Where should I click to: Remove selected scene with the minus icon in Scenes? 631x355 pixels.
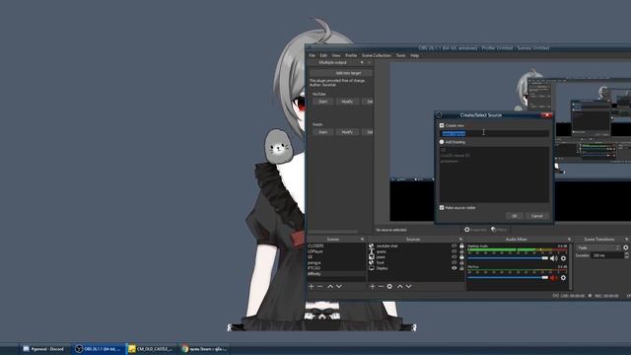coord(320,287)
